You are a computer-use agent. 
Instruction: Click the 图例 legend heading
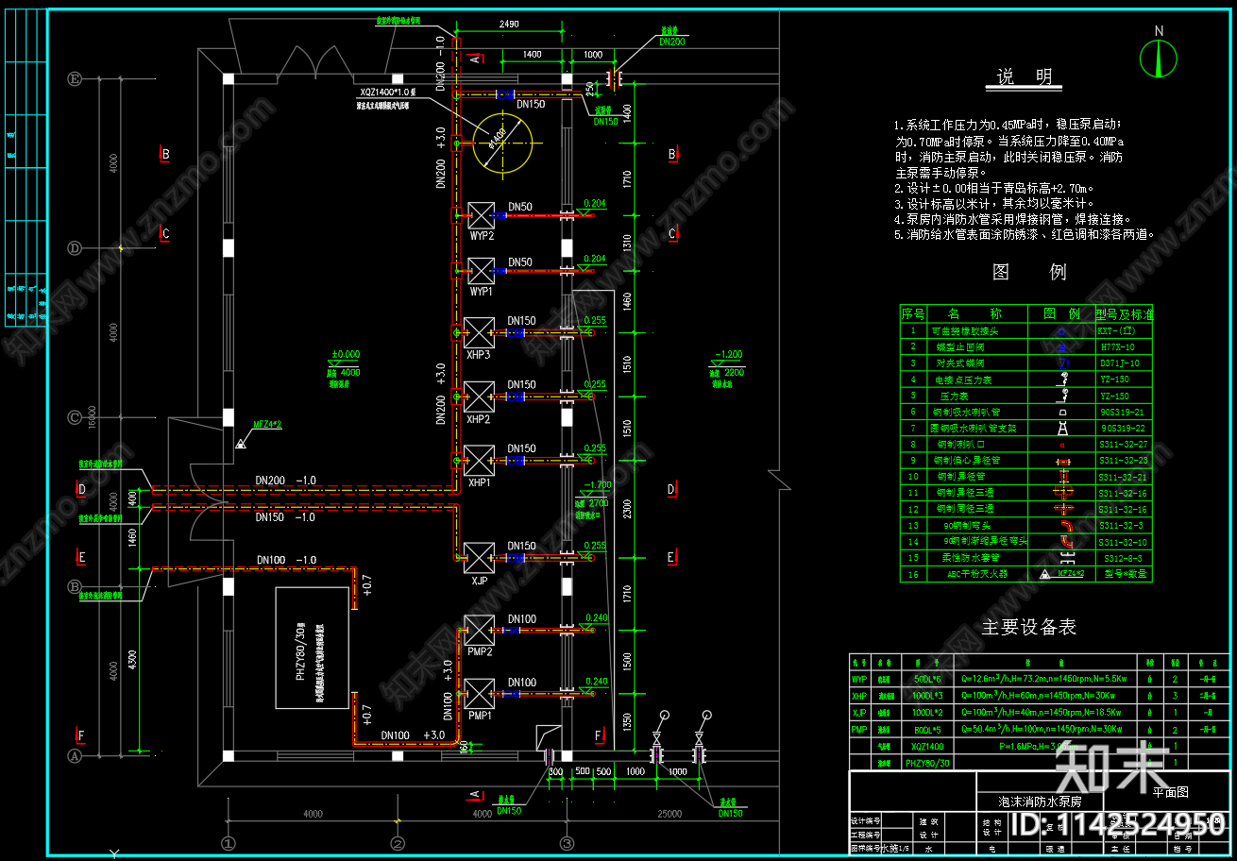tap(1029, 273)
